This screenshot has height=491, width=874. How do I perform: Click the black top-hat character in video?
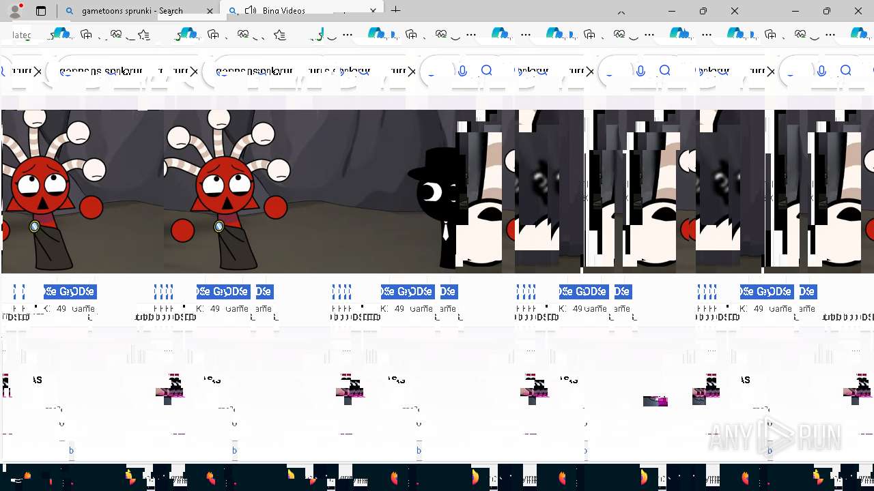tap(434, 207)
